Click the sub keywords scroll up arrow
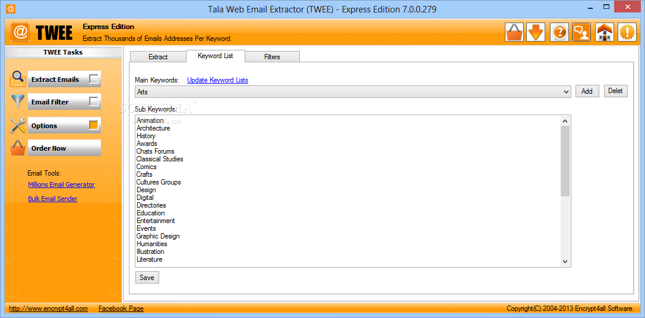 click(565, 121)
